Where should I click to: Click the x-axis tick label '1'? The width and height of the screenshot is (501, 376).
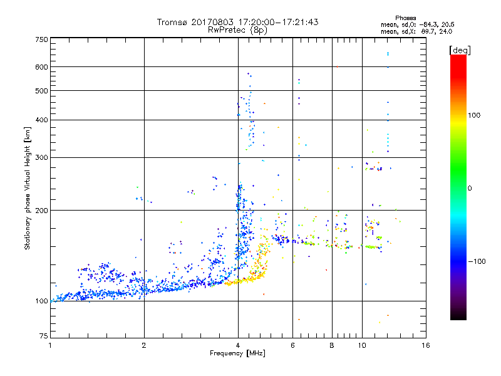tap(50, 345)
